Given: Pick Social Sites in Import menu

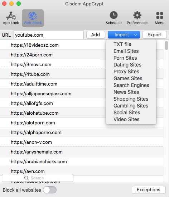Looking at the screenshot, I should click(127, 113).
